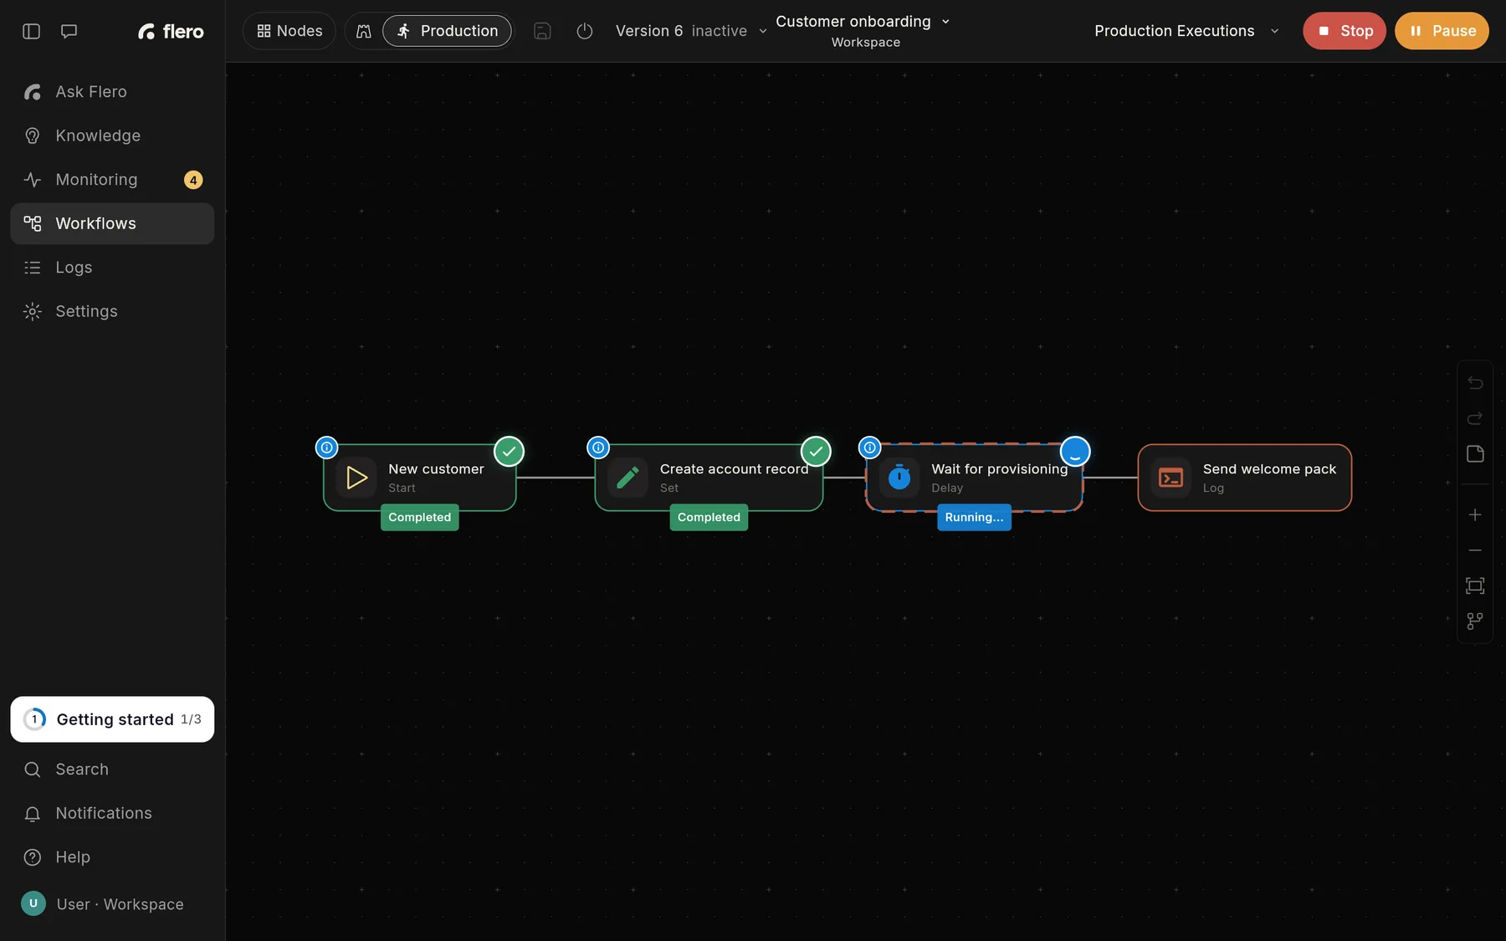This screenshot has width=1506, height=941.
Task: Click the Monitoring badge showing 4
Action: 193,180
